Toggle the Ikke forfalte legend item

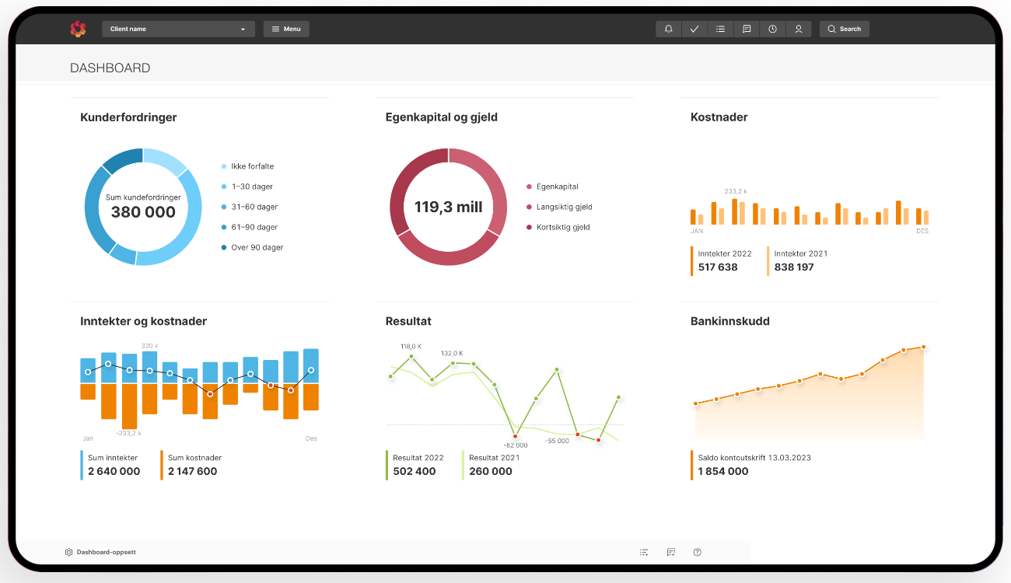point(252,166)
